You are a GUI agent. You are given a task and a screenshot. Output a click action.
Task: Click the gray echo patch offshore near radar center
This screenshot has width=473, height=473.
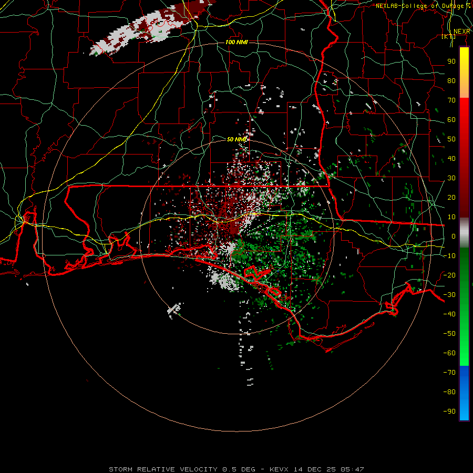224,280
